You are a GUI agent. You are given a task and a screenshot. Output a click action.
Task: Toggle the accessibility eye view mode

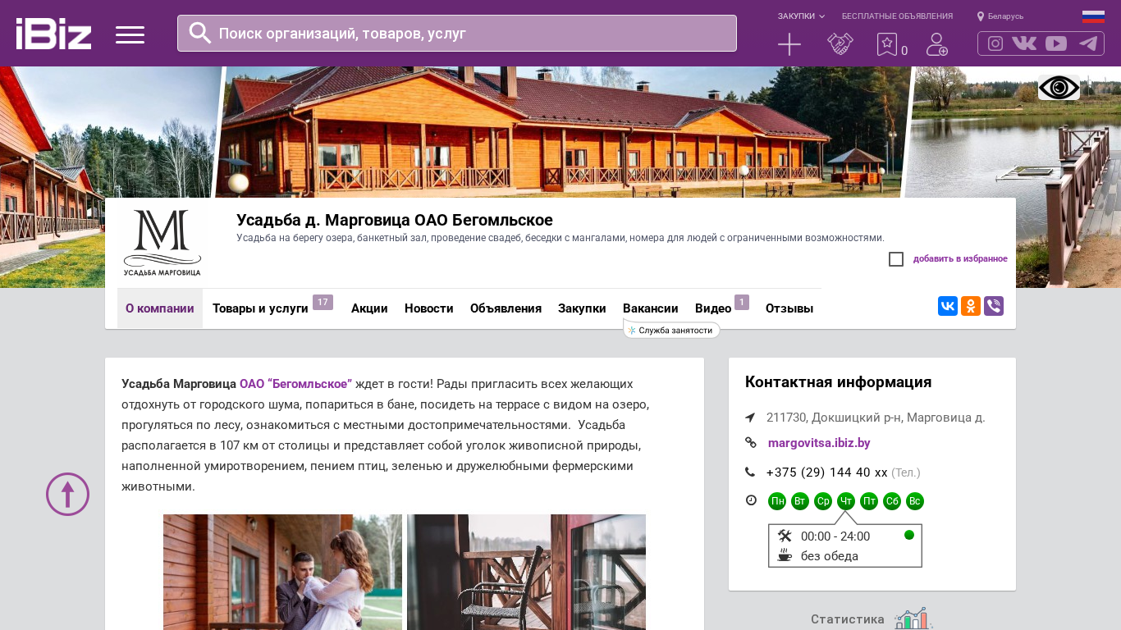(1059, 87)
